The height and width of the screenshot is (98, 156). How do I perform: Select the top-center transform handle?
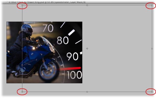click(87, 5)
